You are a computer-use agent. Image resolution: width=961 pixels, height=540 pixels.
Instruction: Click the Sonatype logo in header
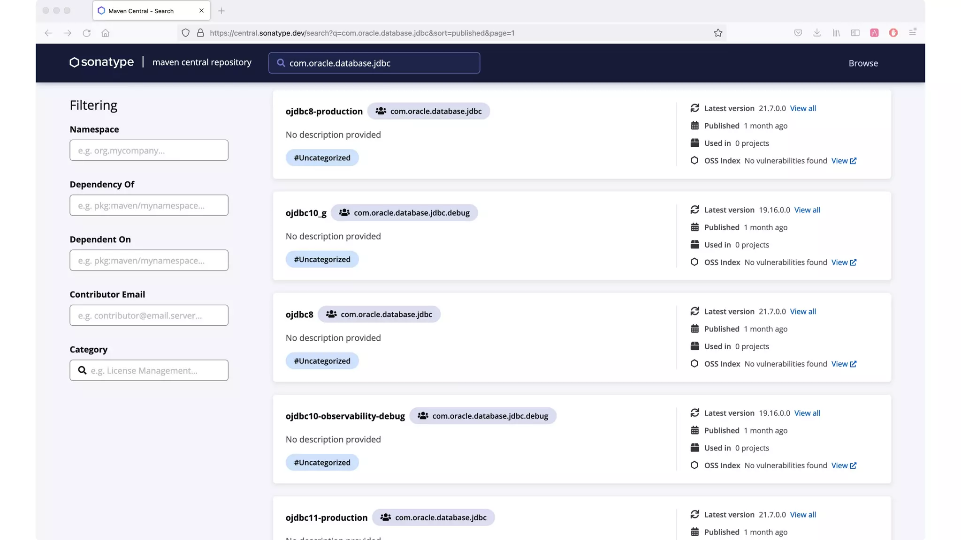102,62
